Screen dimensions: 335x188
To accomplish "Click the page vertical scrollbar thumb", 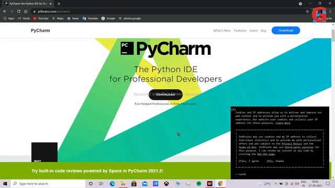I will 333,36.
